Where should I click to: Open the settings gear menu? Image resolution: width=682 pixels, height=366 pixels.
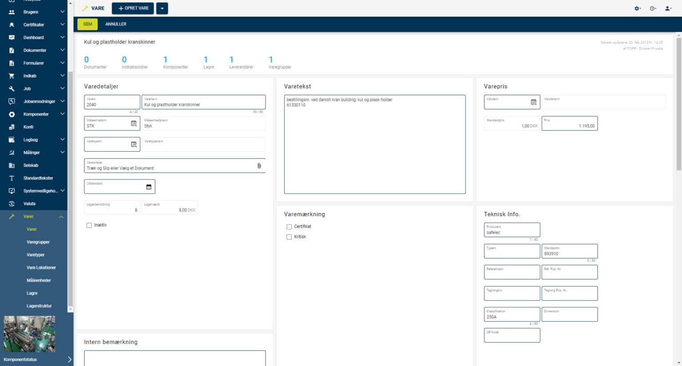pyautogui.click(x=638, y=8)
